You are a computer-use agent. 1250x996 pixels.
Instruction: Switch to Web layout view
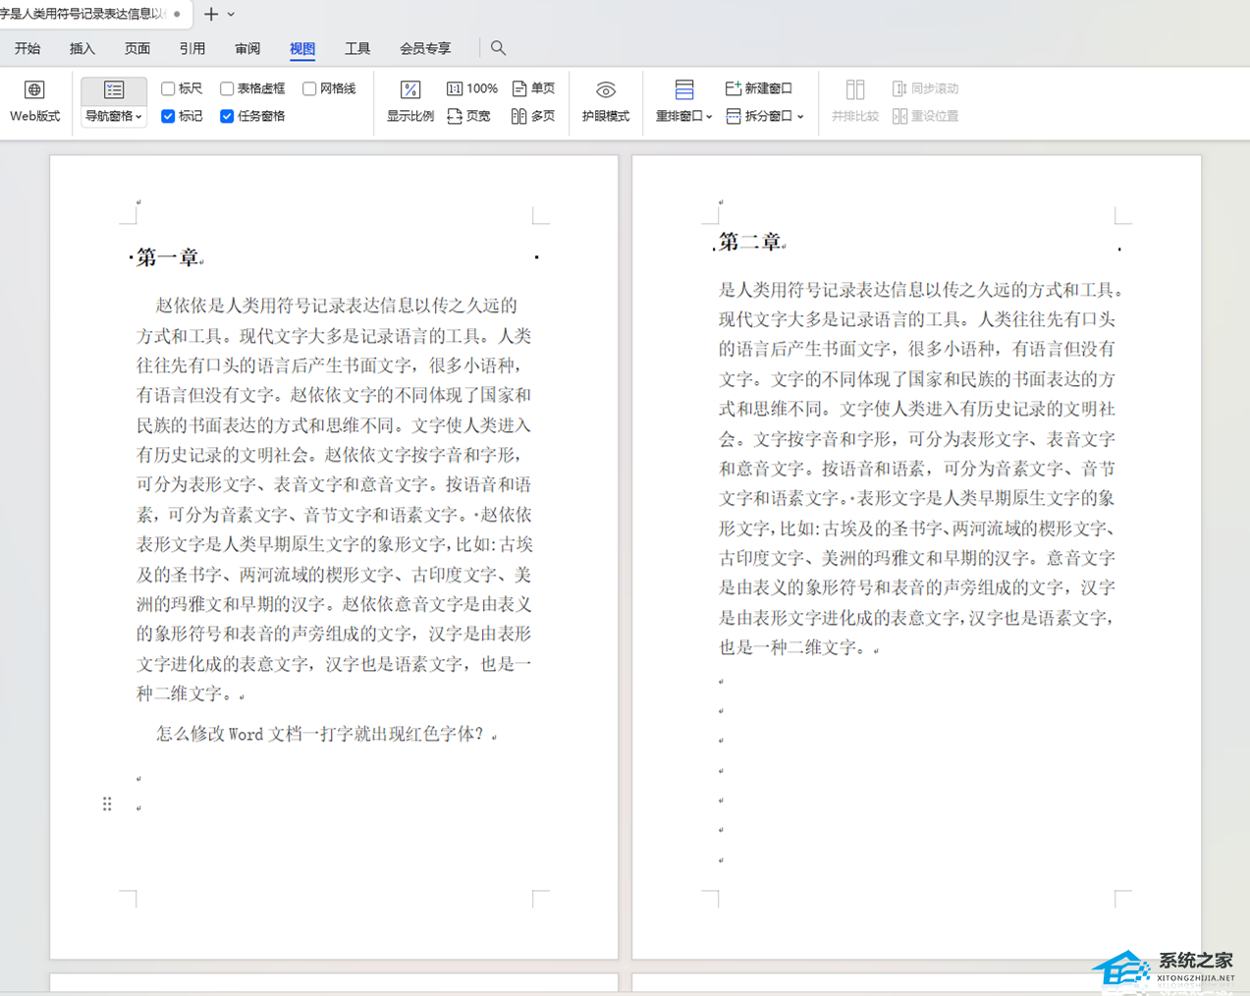pos(34,101)
